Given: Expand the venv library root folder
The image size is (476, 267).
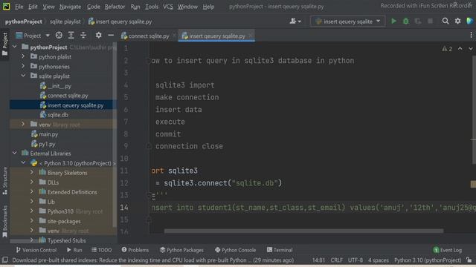Looking at the screenshot, I should [x=23, y=125].
